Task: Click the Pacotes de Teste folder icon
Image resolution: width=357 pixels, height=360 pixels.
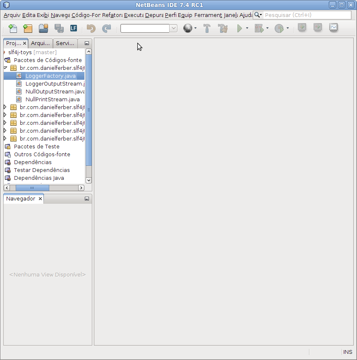Action: coord(8,146)
